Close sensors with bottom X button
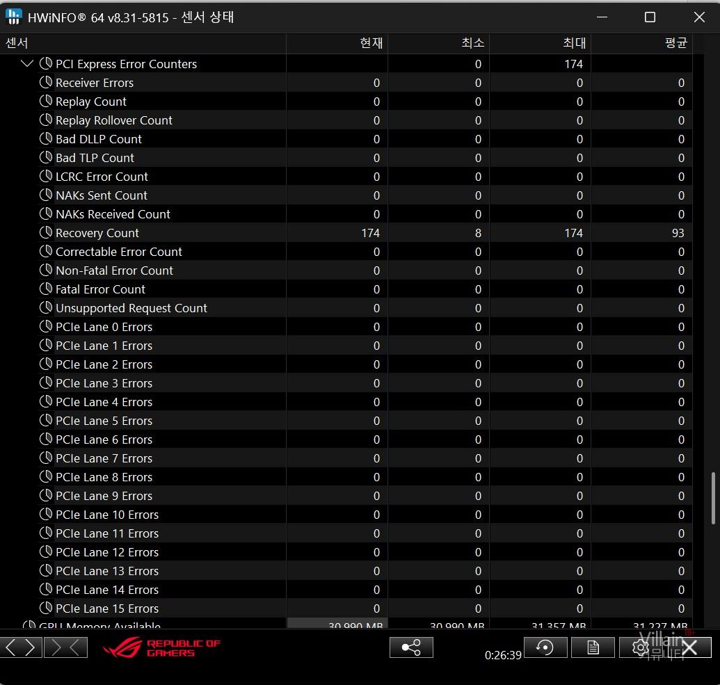Image resolution: width=720 pixels, height=685 pixels. (x=689, y=647)
